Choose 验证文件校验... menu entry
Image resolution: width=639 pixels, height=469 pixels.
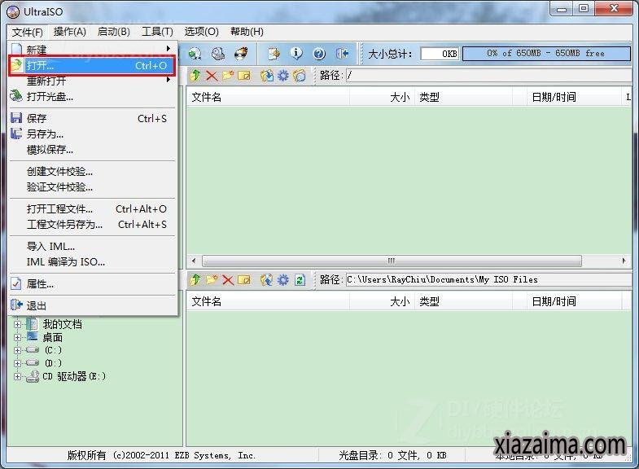click(93, 187)
